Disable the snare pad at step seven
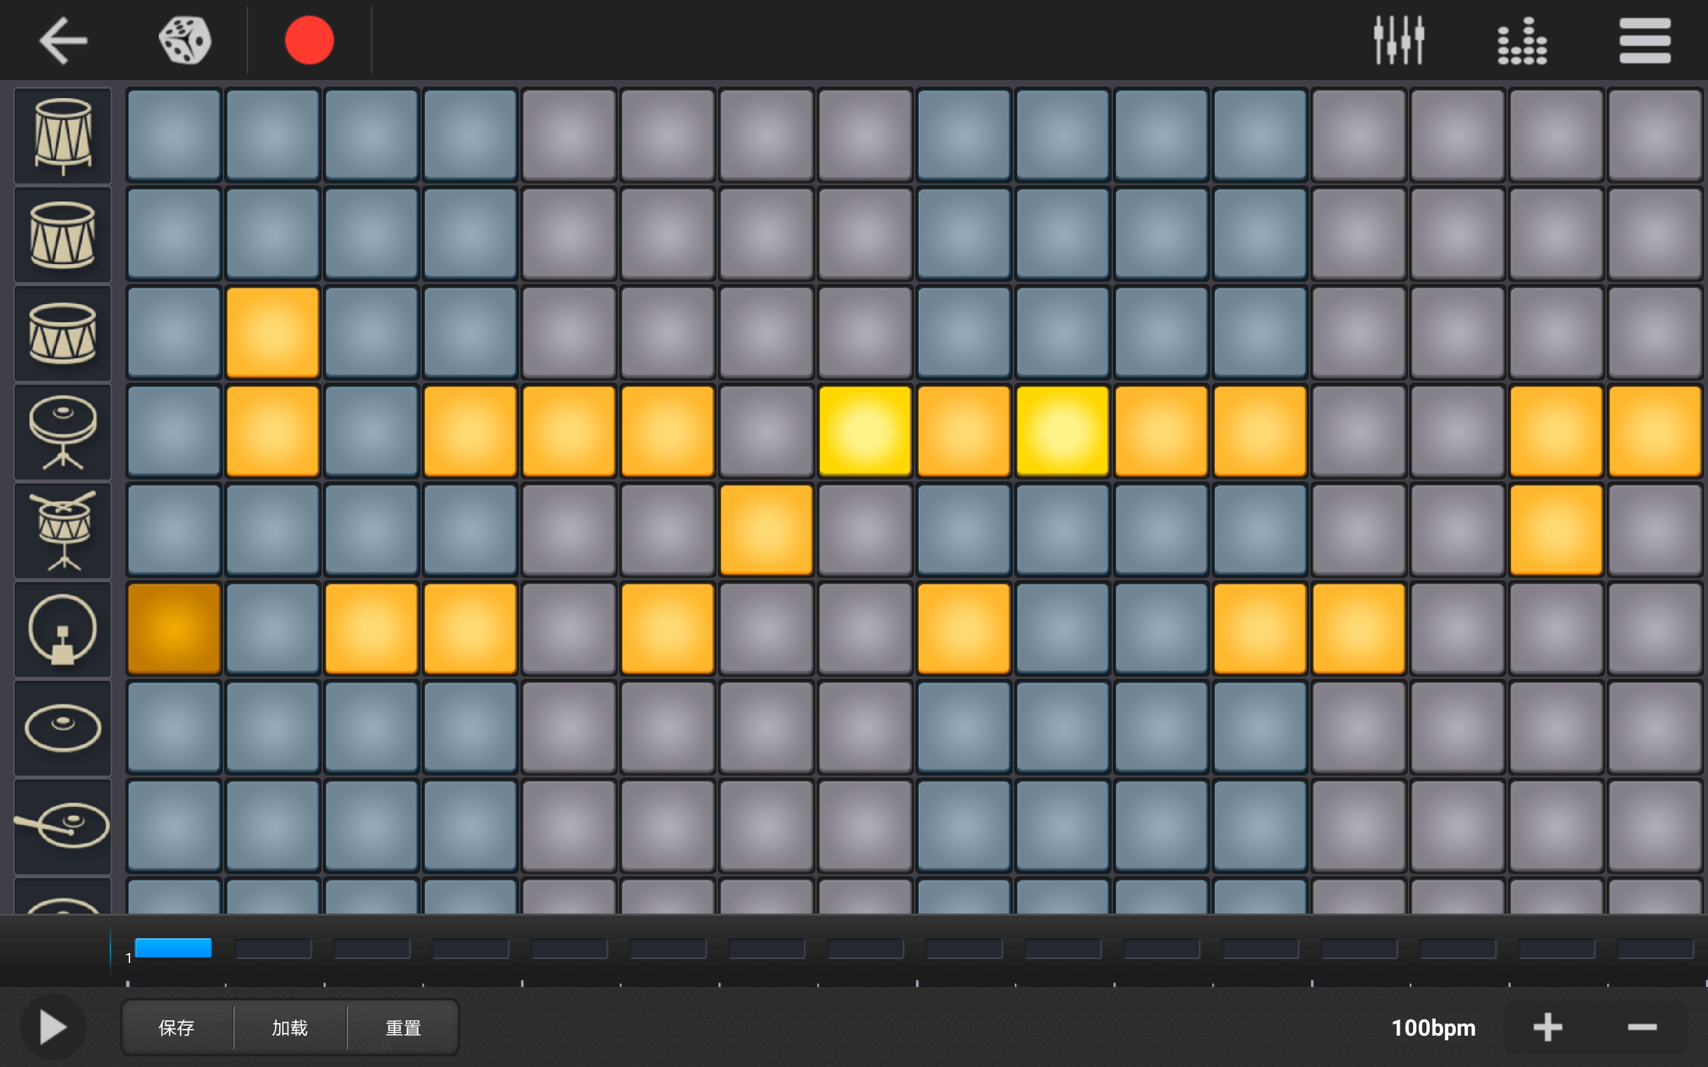 pyautogui.click(x=766, y=531)
